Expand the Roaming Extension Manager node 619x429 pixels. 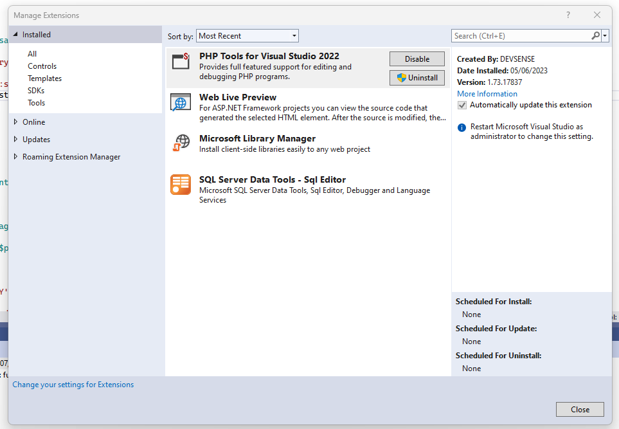point(16,156)
